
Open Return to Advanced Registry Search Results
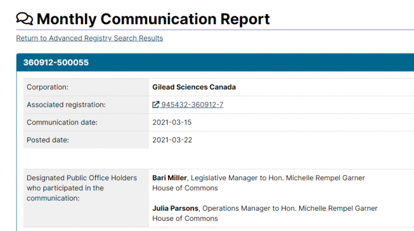coord(89,38)
